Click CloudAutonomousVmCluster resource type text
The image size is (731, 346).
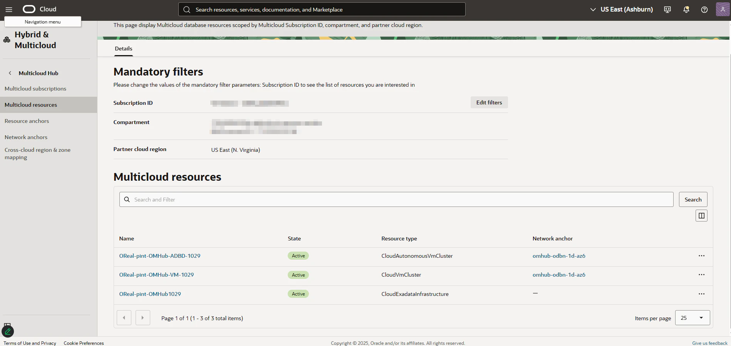coord(417,256)
